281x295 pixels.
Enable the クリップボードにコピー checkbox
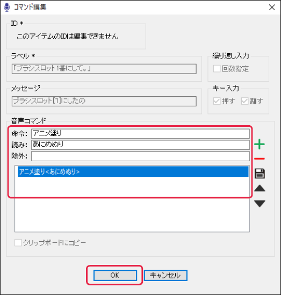coord(18,242)
